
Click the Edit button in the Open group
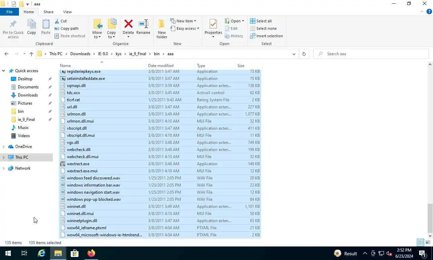[231, 28]
